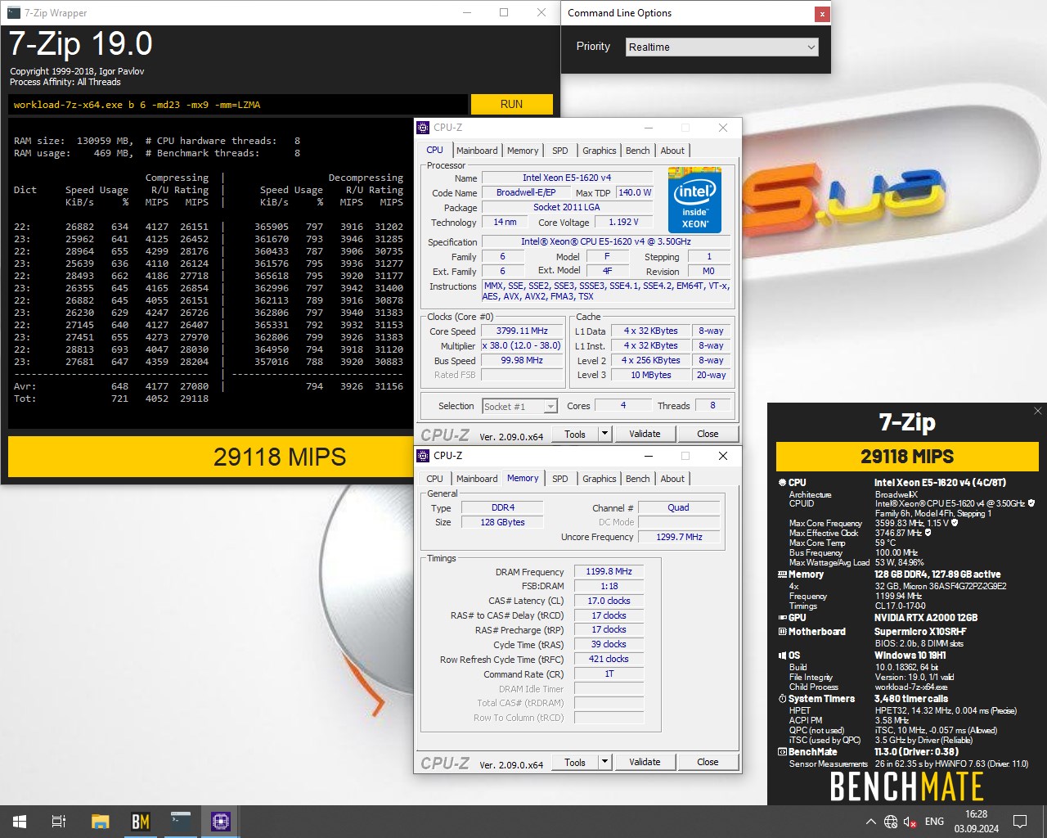The width and height of the screenshot is (1047, 838).
Task: Expand Tools dropdown arrow in lower CPU-Z
Action: click(604, 762)
